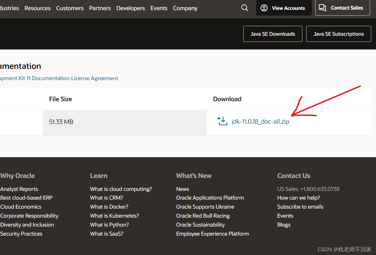
Task: Open What is CRM? link
Action: coord(107,198)
